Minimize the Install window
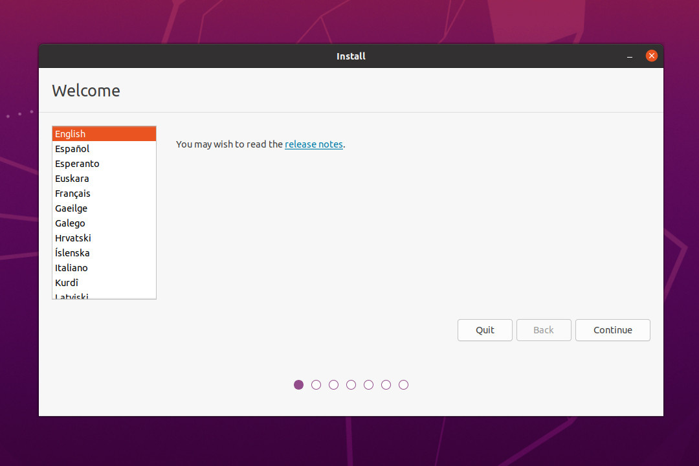The height and width of the screenshot is (466, 699). (630, 56)
